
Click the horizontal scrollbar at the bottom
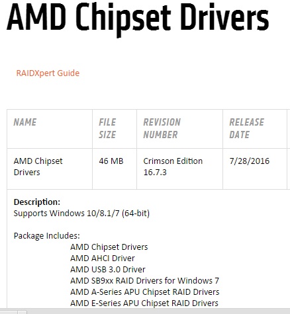(x=145, y=311)
